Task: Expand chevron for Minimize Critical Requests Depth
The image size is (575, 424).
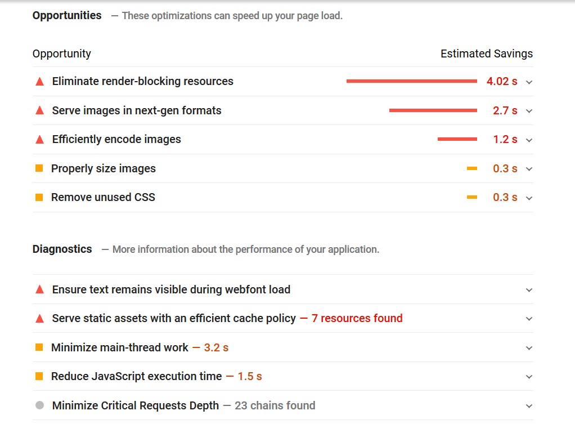Action: click(x=529, y=406)
